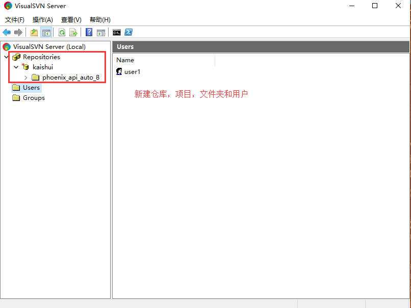Open the 查看(V) menu
Viewport: 411px width, 308px height.
(x=71, y=20)
